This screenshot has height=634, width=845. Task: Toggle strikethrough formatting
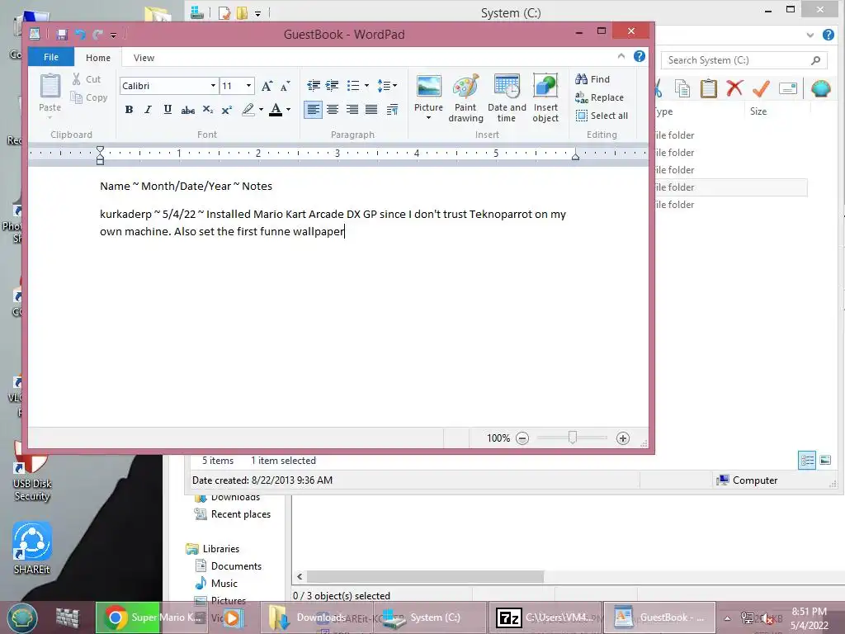pos(187,110)
